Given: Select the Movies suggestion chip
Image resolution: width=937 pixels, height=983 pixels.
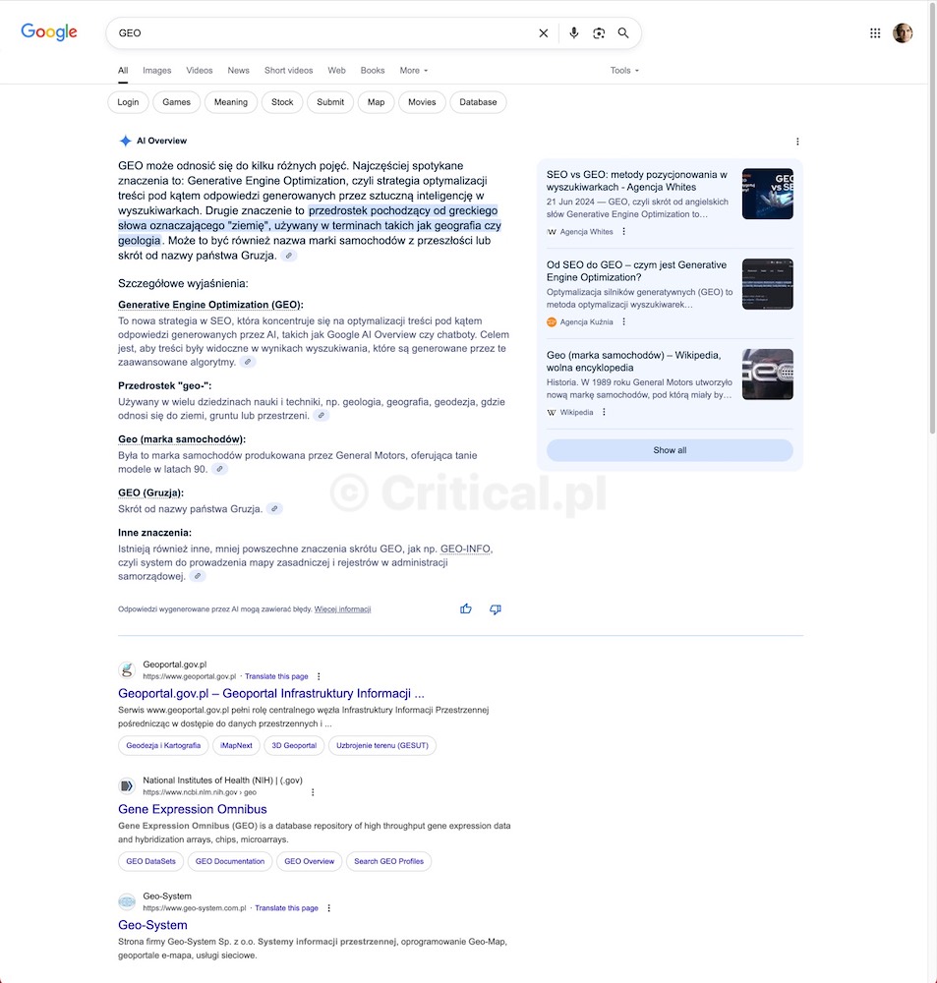Looking at the screenshot, I should [x=422, y=102].
